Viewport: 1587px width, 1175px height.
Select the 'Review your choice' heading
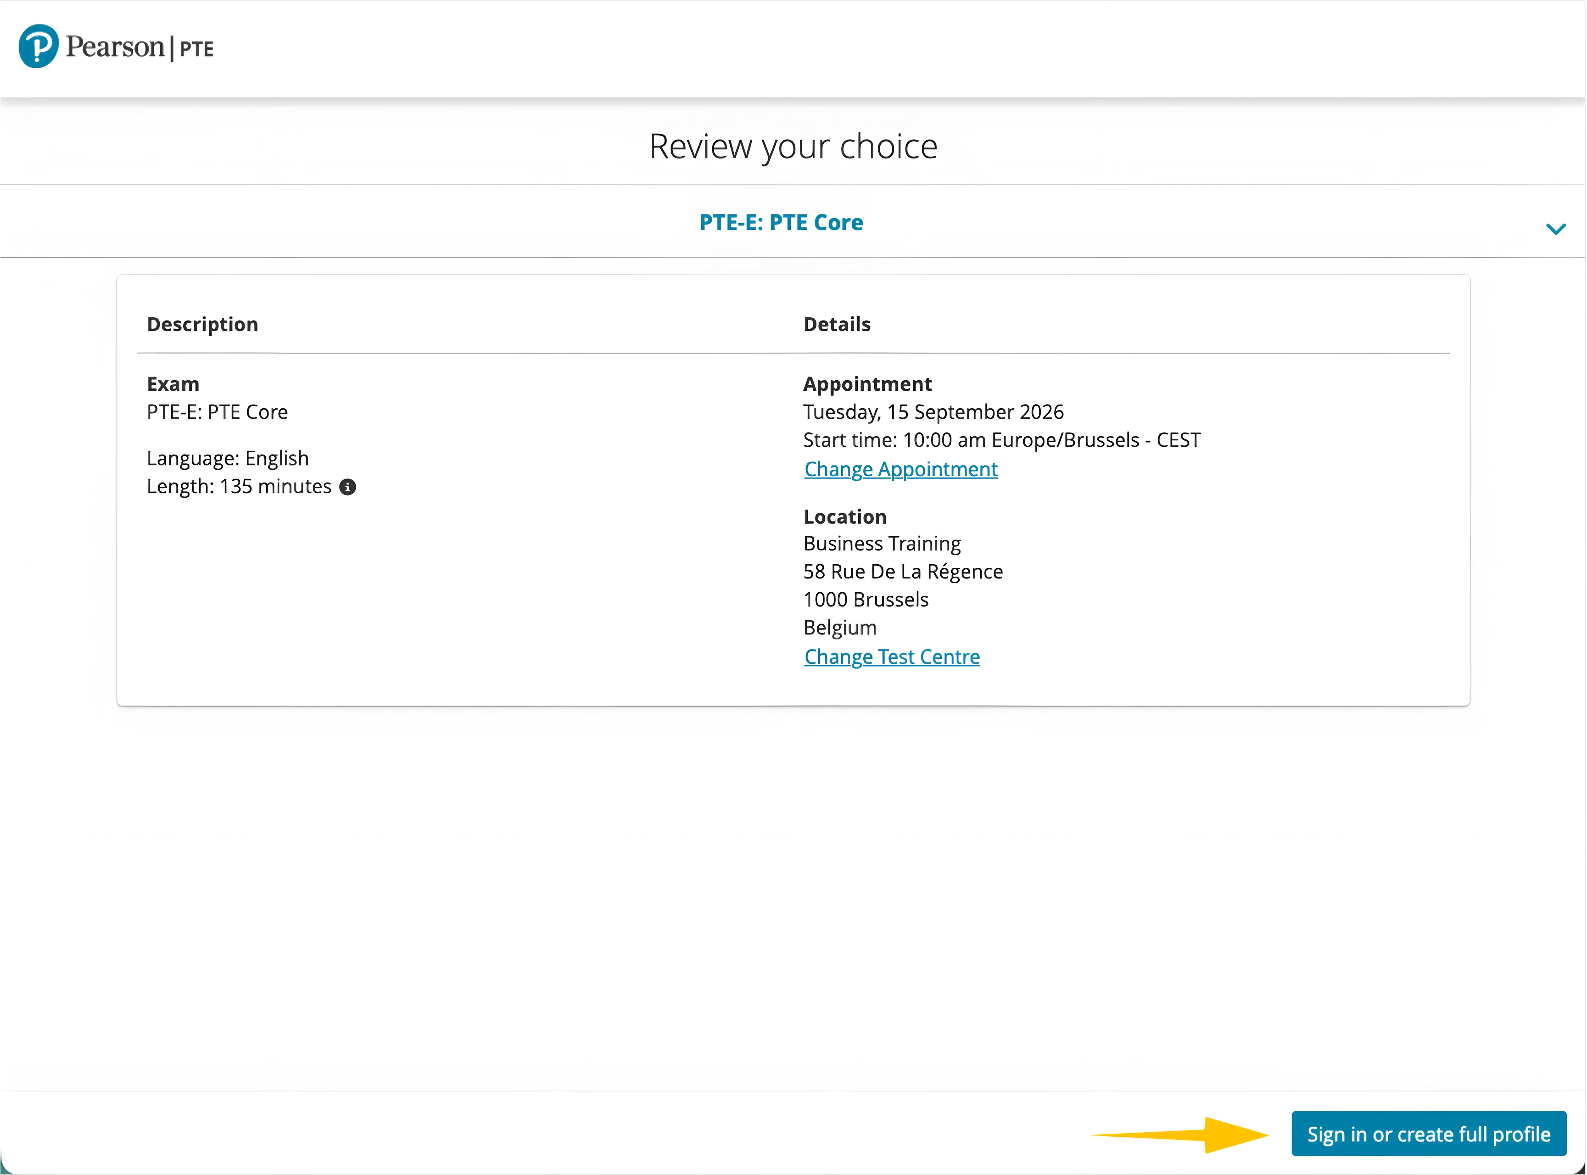tap(793, 146)
